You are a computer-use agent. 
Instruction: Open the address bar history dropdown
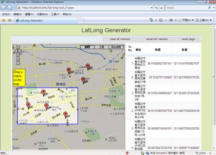152,8
